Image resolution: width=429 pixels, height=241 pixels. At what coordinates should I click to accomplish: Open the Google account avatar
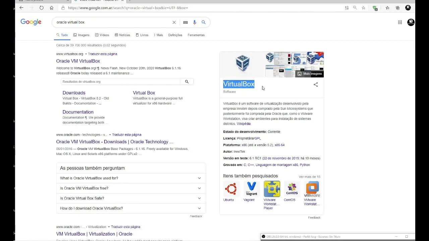[x=411, y=22]
